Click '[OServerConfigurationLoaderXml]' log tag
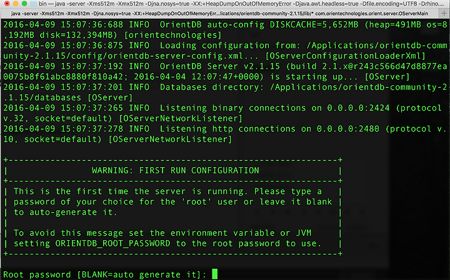Viewport: 450px width, 280px height. pyautogui.click(x=345, y=56)
